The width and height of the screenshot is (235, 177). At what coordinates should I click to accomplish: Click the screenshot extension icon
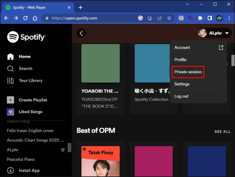click(x=181, y=18)
